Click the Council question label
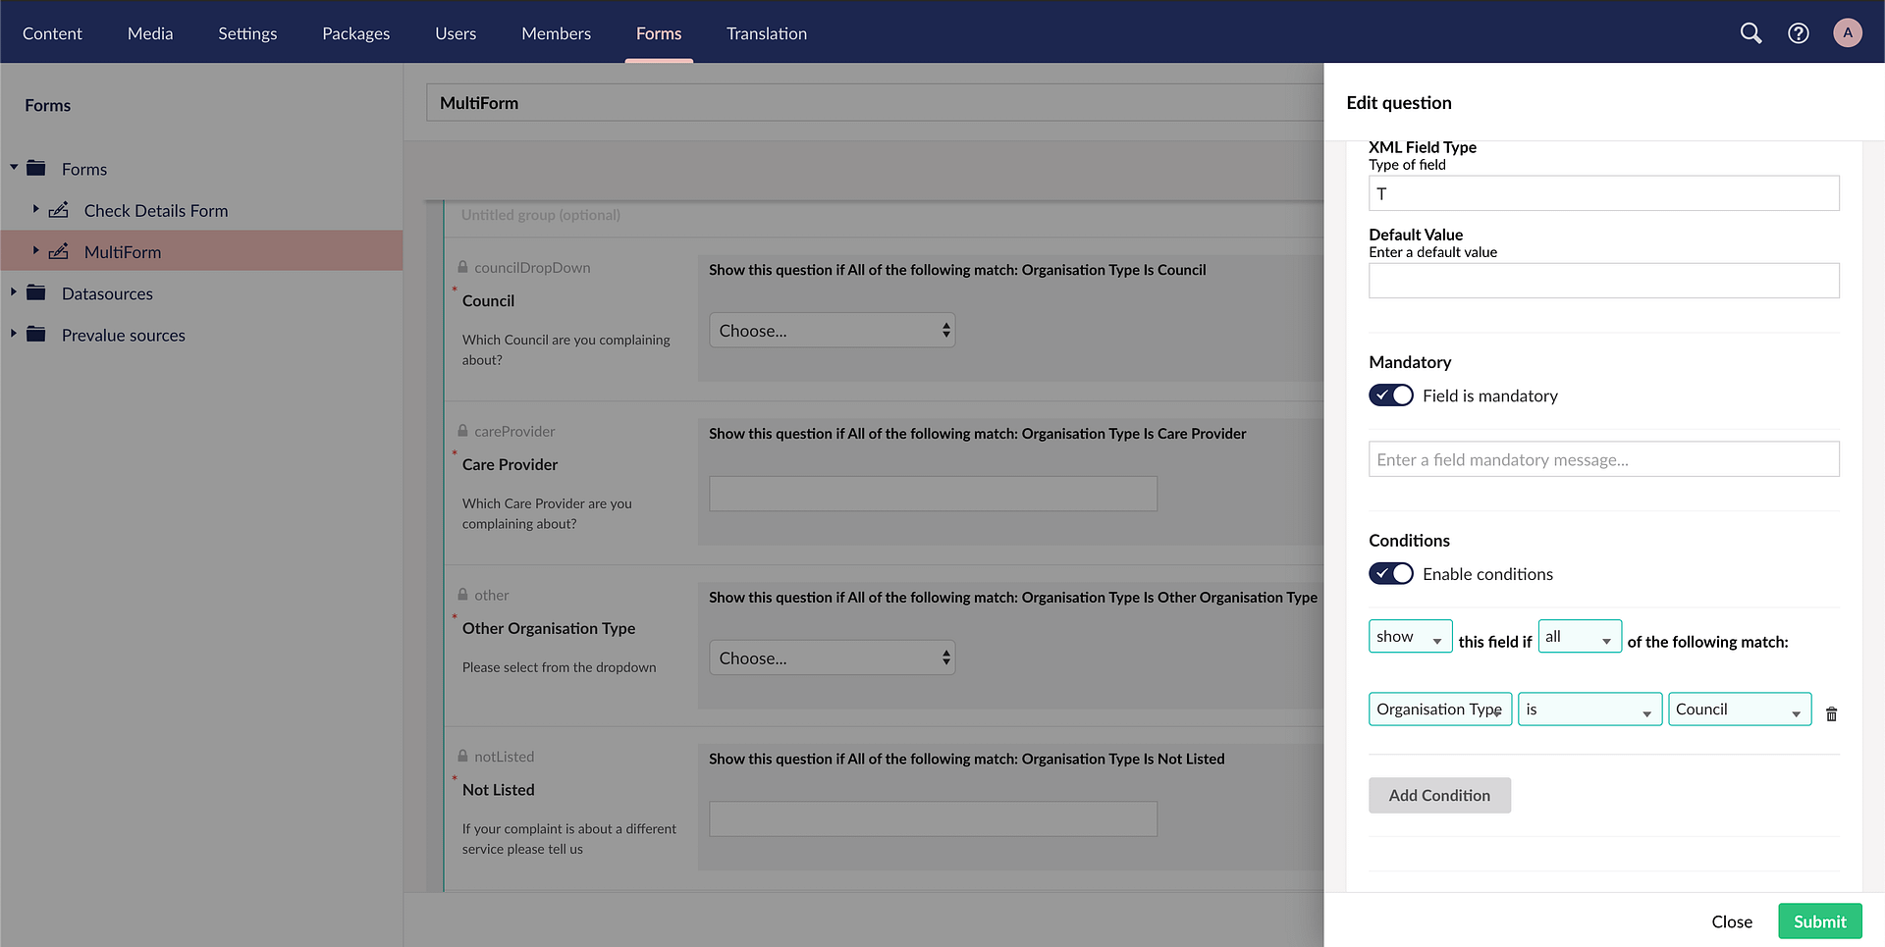Screen dimensions: 1885x947 488,301
